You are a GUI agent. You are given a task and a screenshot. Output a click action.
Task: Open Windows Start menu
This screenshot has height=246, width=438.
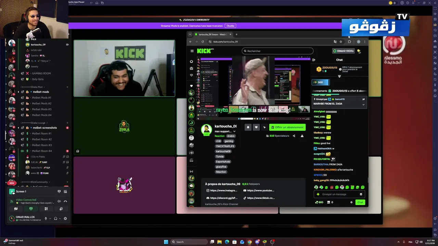click(x=166, y=242)
